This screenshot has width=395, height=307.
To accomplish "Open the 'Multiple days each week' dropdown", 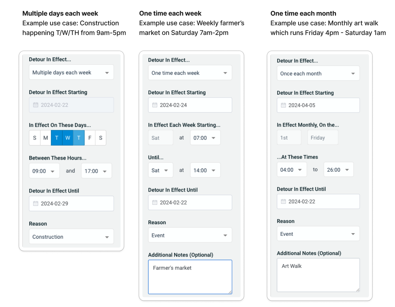I will coord(71,73).
